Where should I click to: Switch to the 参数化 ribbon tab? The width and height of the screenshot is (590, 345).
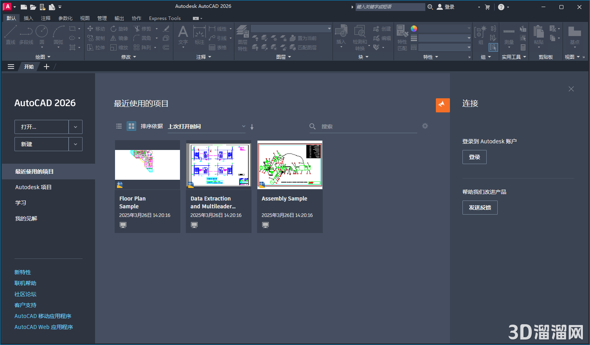(x=65, y=18)
